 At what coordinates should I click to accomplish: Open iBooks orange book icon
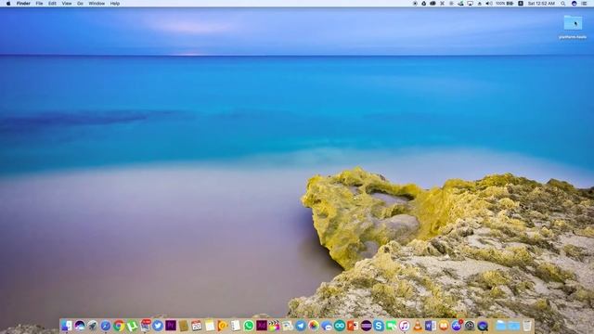tap(444, 326)
